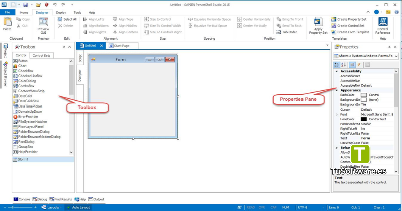Click the Copy icon in Clipboard group
This screenshot has width=402, height=211.
19,19
